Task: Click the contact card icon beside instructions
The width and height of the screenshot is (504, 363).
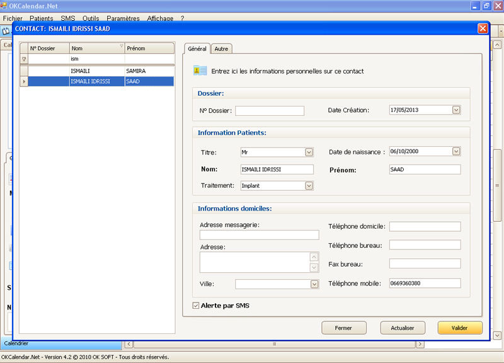Action: point(200,71)
